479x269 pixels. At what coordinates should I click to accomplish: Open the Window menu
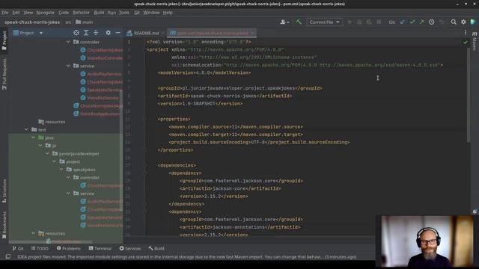[151, 13]
